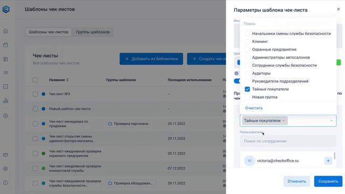Screen dimensions: 345x194
Task: Open Чек-лист открытия смены администратора row
Action: tap(72, 138)
